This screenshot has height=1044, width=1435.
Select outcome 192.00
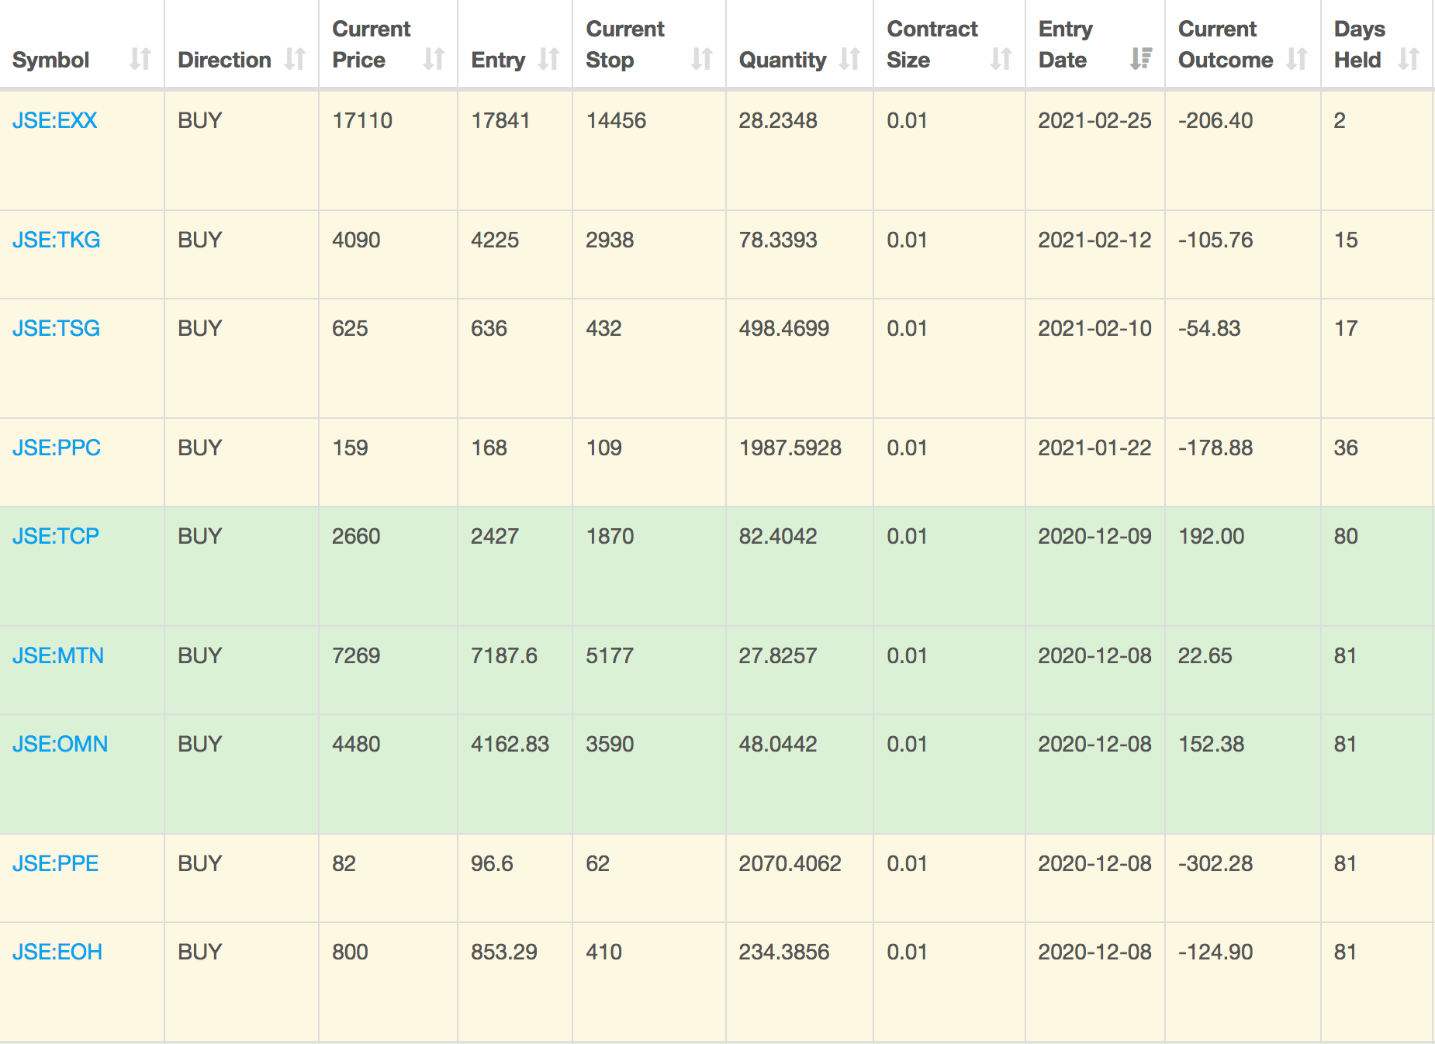(x=1211, y=536)
